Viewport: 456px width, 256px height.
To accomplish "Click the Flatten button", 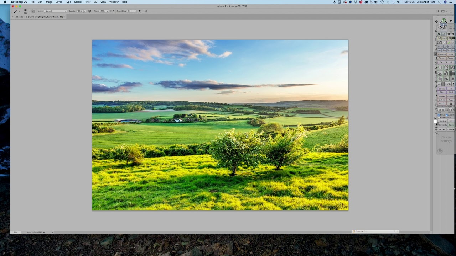I will [x=442, y=58].
